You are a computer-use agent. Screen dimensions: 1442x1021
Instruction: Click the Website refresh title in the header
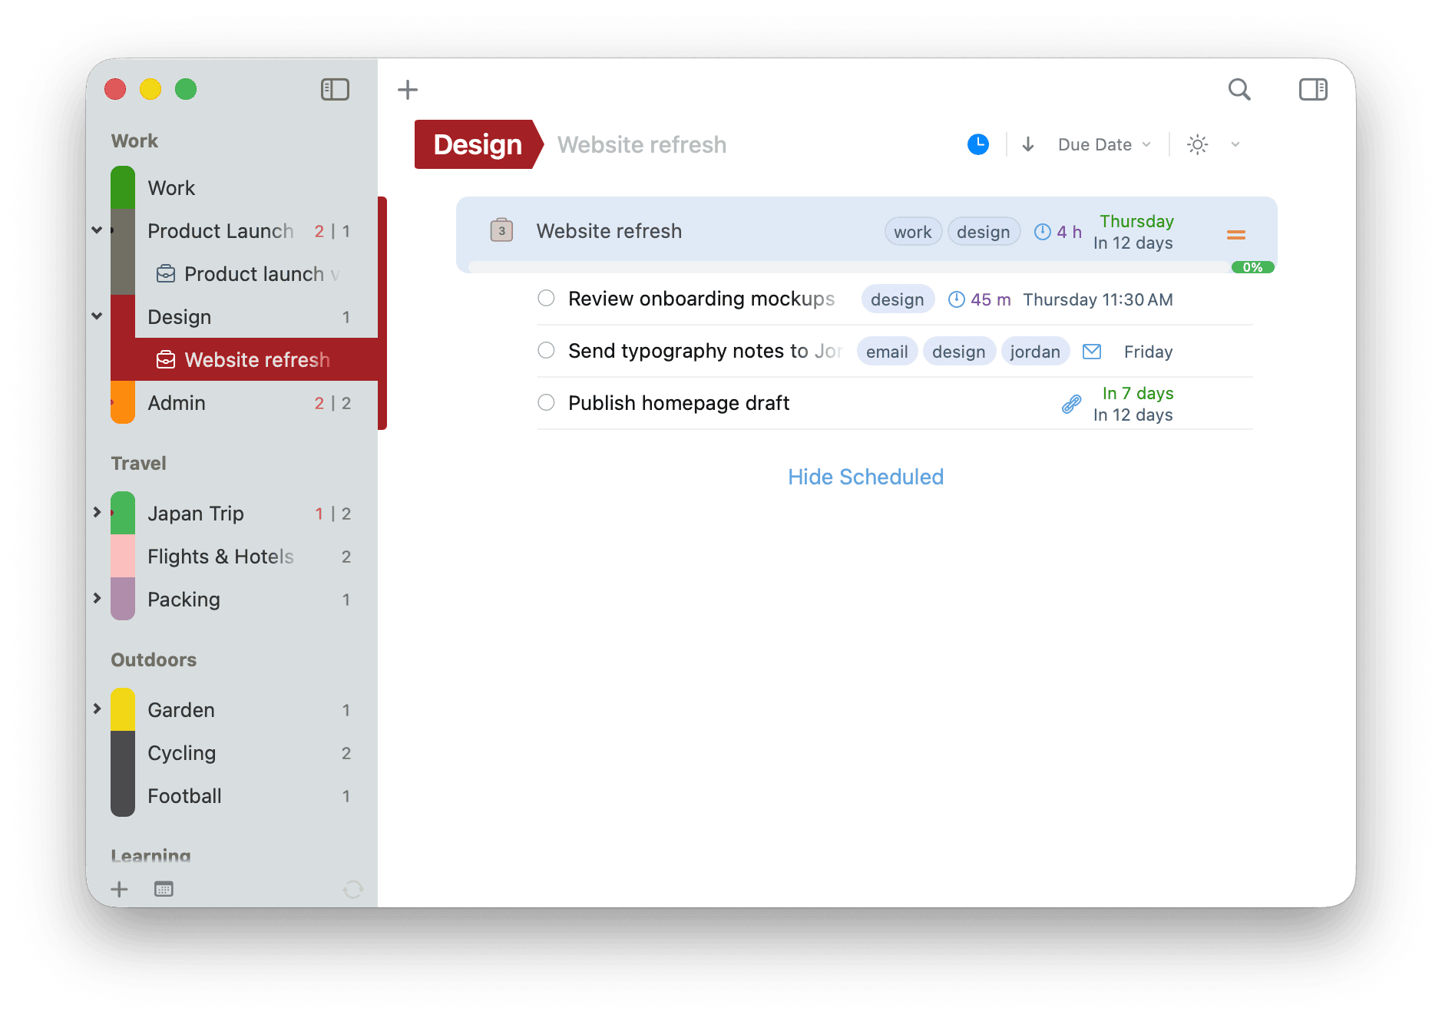coord(642,144)
